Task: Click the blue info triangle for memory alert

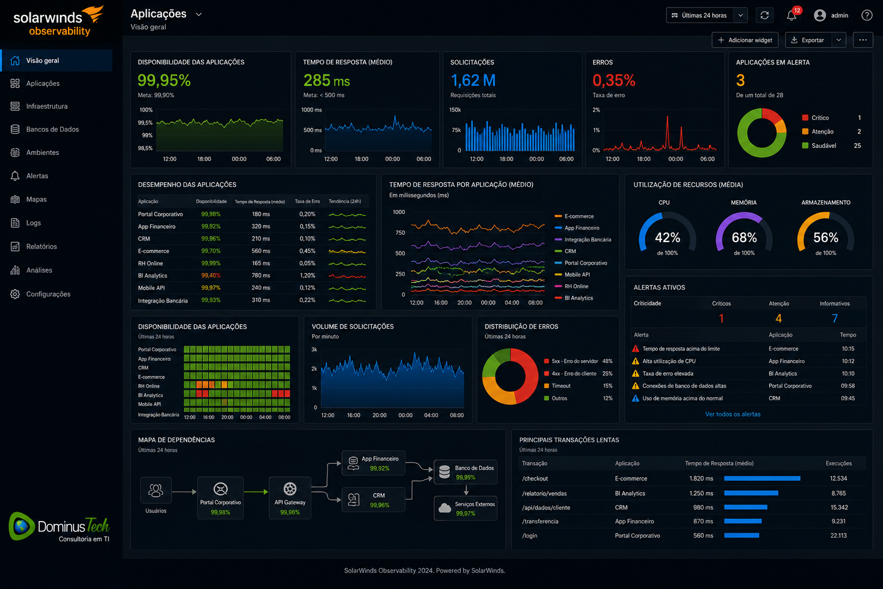Action: [636, 398]
